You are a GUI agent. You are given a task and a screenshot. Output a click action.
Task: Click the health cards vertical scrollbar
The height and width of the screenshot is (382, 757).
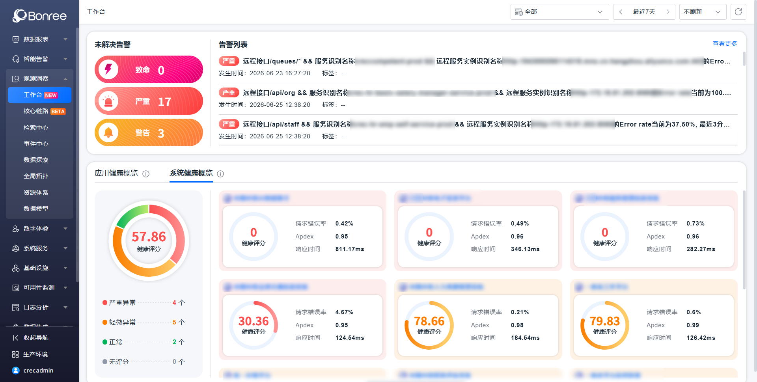point(744,240)
